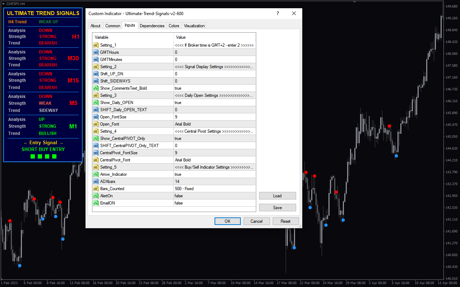The width and height of the screenshot is (460, 287).
Task: Edit the GMTHours value field
Action: pos(215,52)
